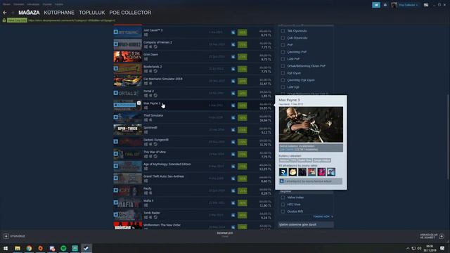This screenshot has height=253, width=450.
Task: Expand the account name dropdown in the title bar
Action: (409, 5)
